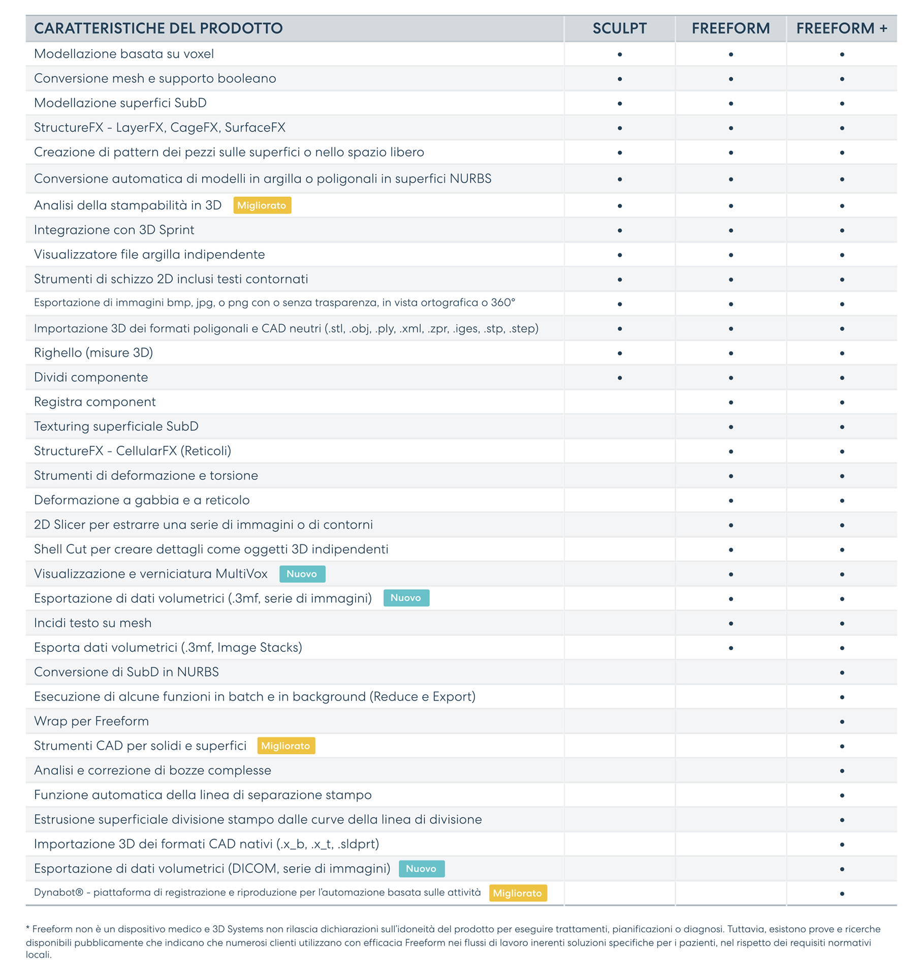Click the CARATTERISTICHE DEL PRODOTTO header
The width and height of the screenshot is (922, 976).
click(x=158, y=28)
